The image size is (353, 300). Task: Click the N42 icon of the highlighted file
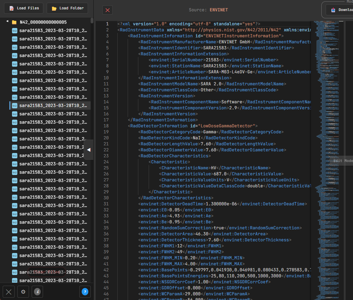pyautogui.click(x=15, y=106)
